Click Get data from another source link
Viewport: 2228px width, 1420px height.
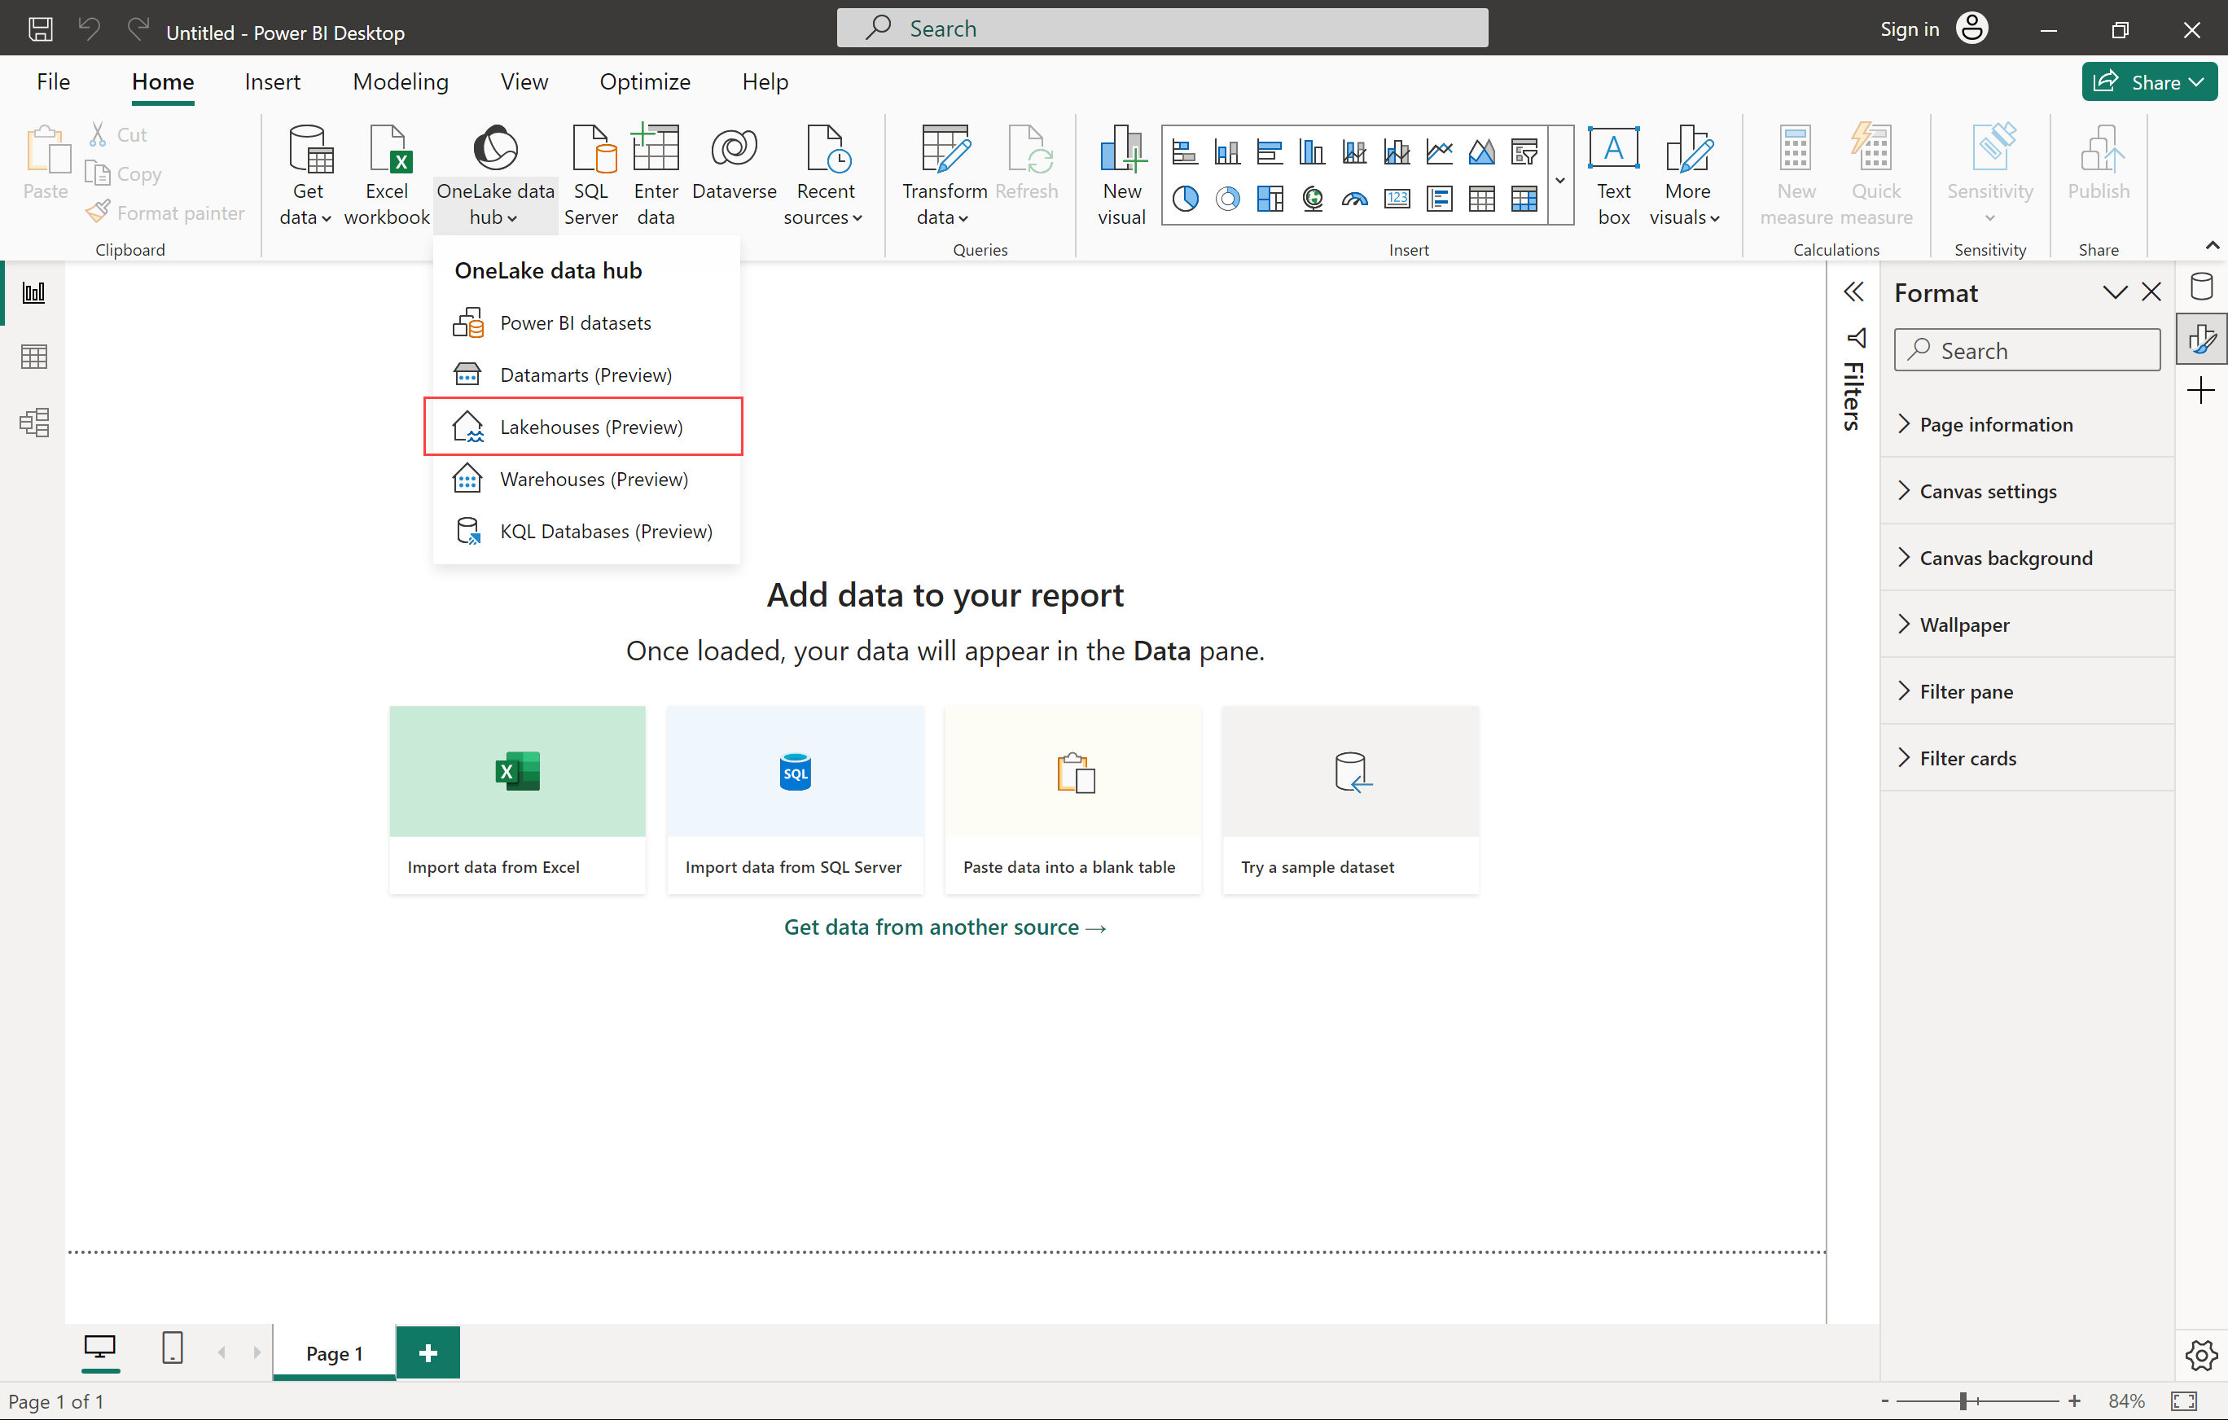pos(945,927)
